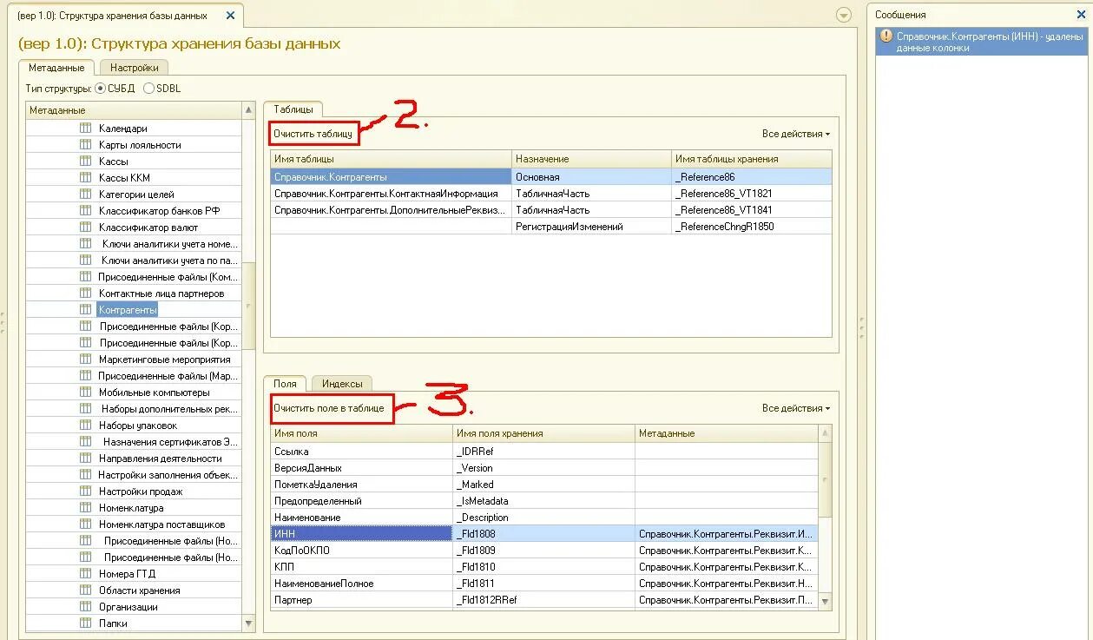Click table icon beside Кассы ККМ
The width and height of the screenshot is (1093, 640).
click(x=85, y=177)
